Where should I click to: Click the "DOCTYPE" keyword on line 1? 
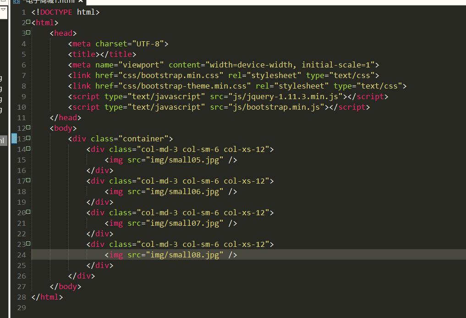click(56, 12)
